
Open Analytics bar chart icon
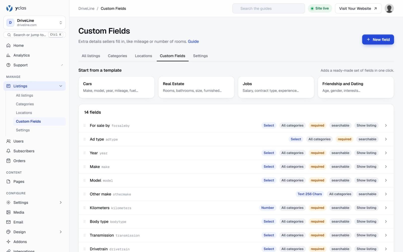tap(8, 55)
